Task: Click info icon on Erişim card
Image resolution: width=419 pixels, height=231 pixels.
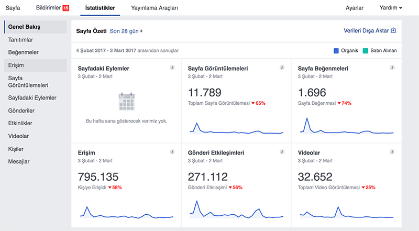Action: tap(172, 152)
